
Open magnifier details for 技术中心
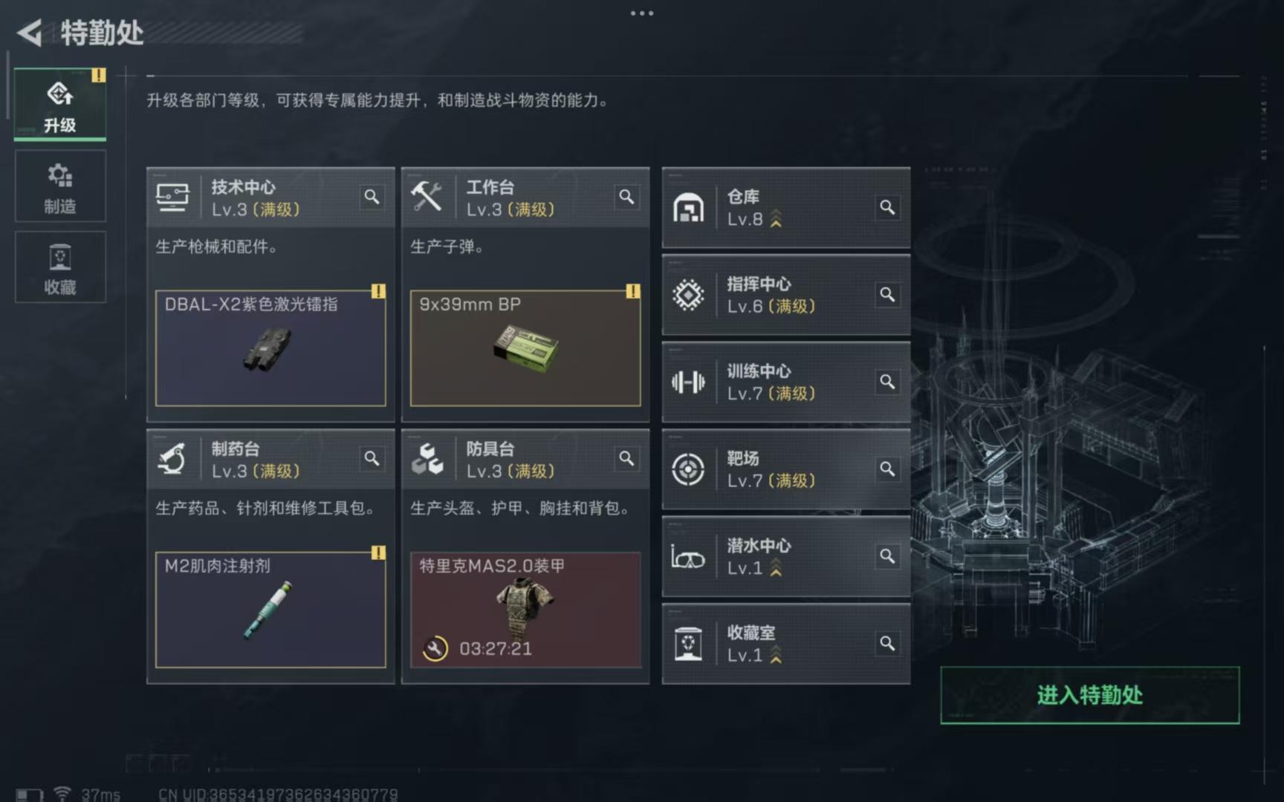372,197
